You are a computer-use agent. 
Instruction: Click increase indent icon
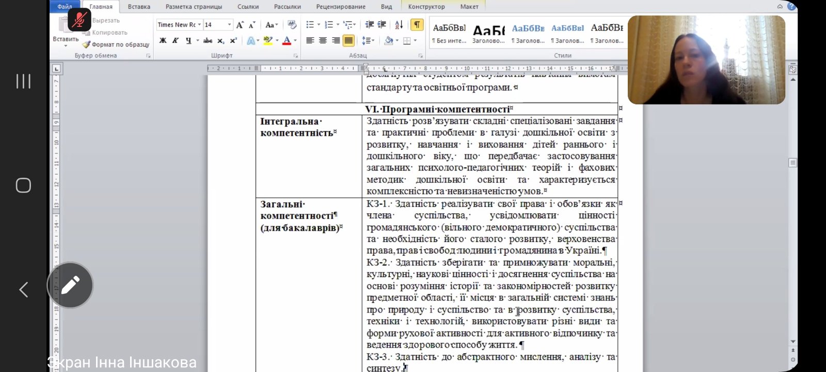click(382, 24)
